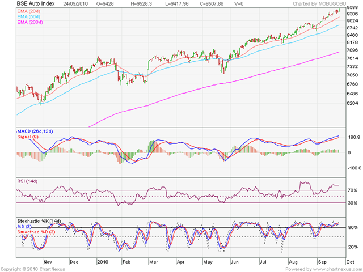Click the 8742 price axis value
The width and height of the screenshot is (363, 272).
(x=353, y=28)
